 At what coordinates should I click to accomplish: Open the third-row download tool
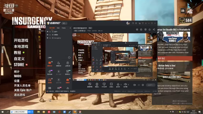coord(59,81)
